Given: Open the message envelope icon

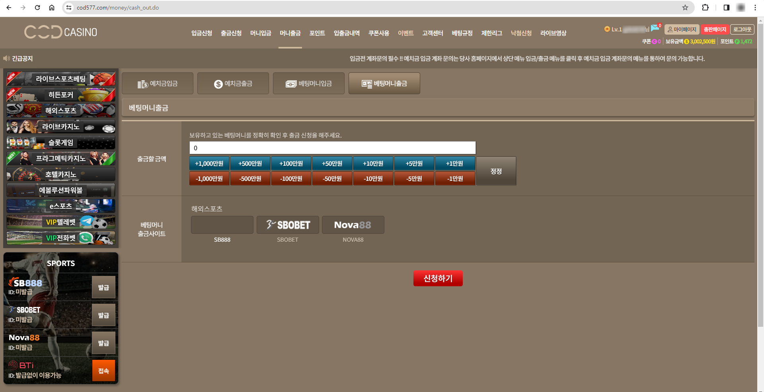Looking at the screenshot, I should 655,28.
